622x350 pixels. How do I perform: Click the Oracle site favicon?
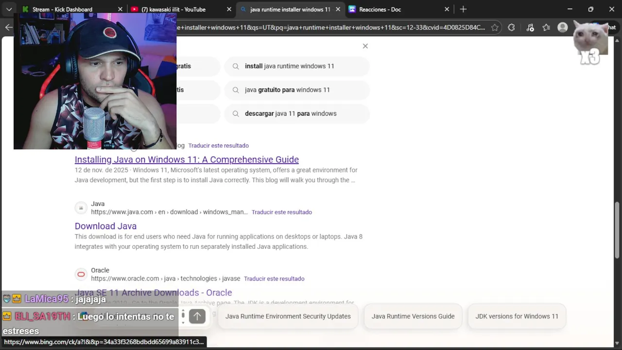point(81,275)
